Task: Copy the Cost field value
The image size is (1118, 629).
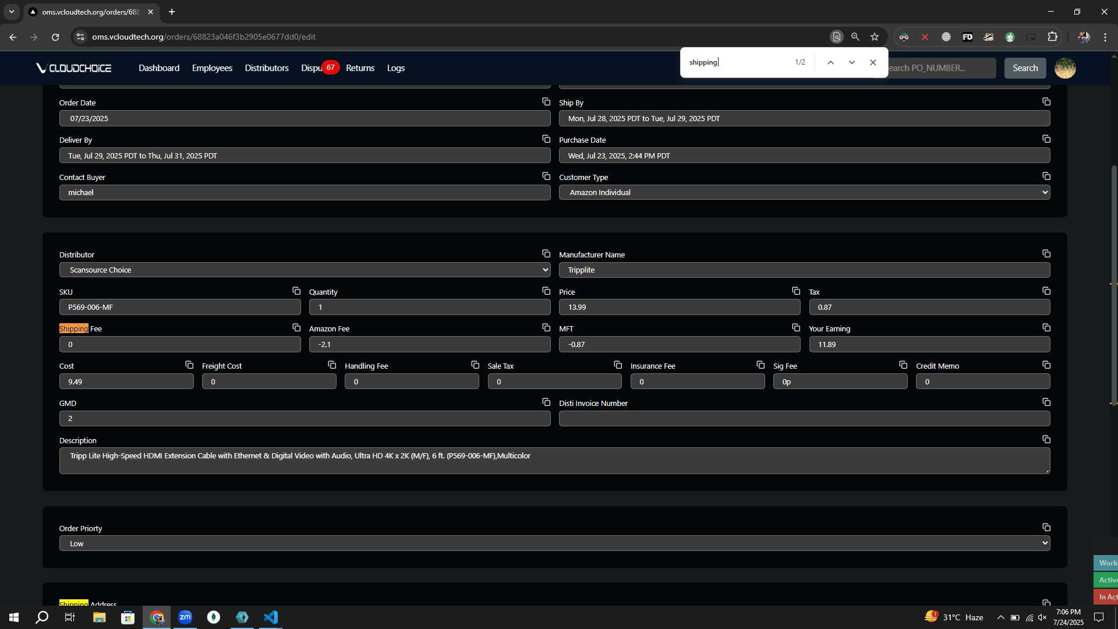Action: point(189,365)
